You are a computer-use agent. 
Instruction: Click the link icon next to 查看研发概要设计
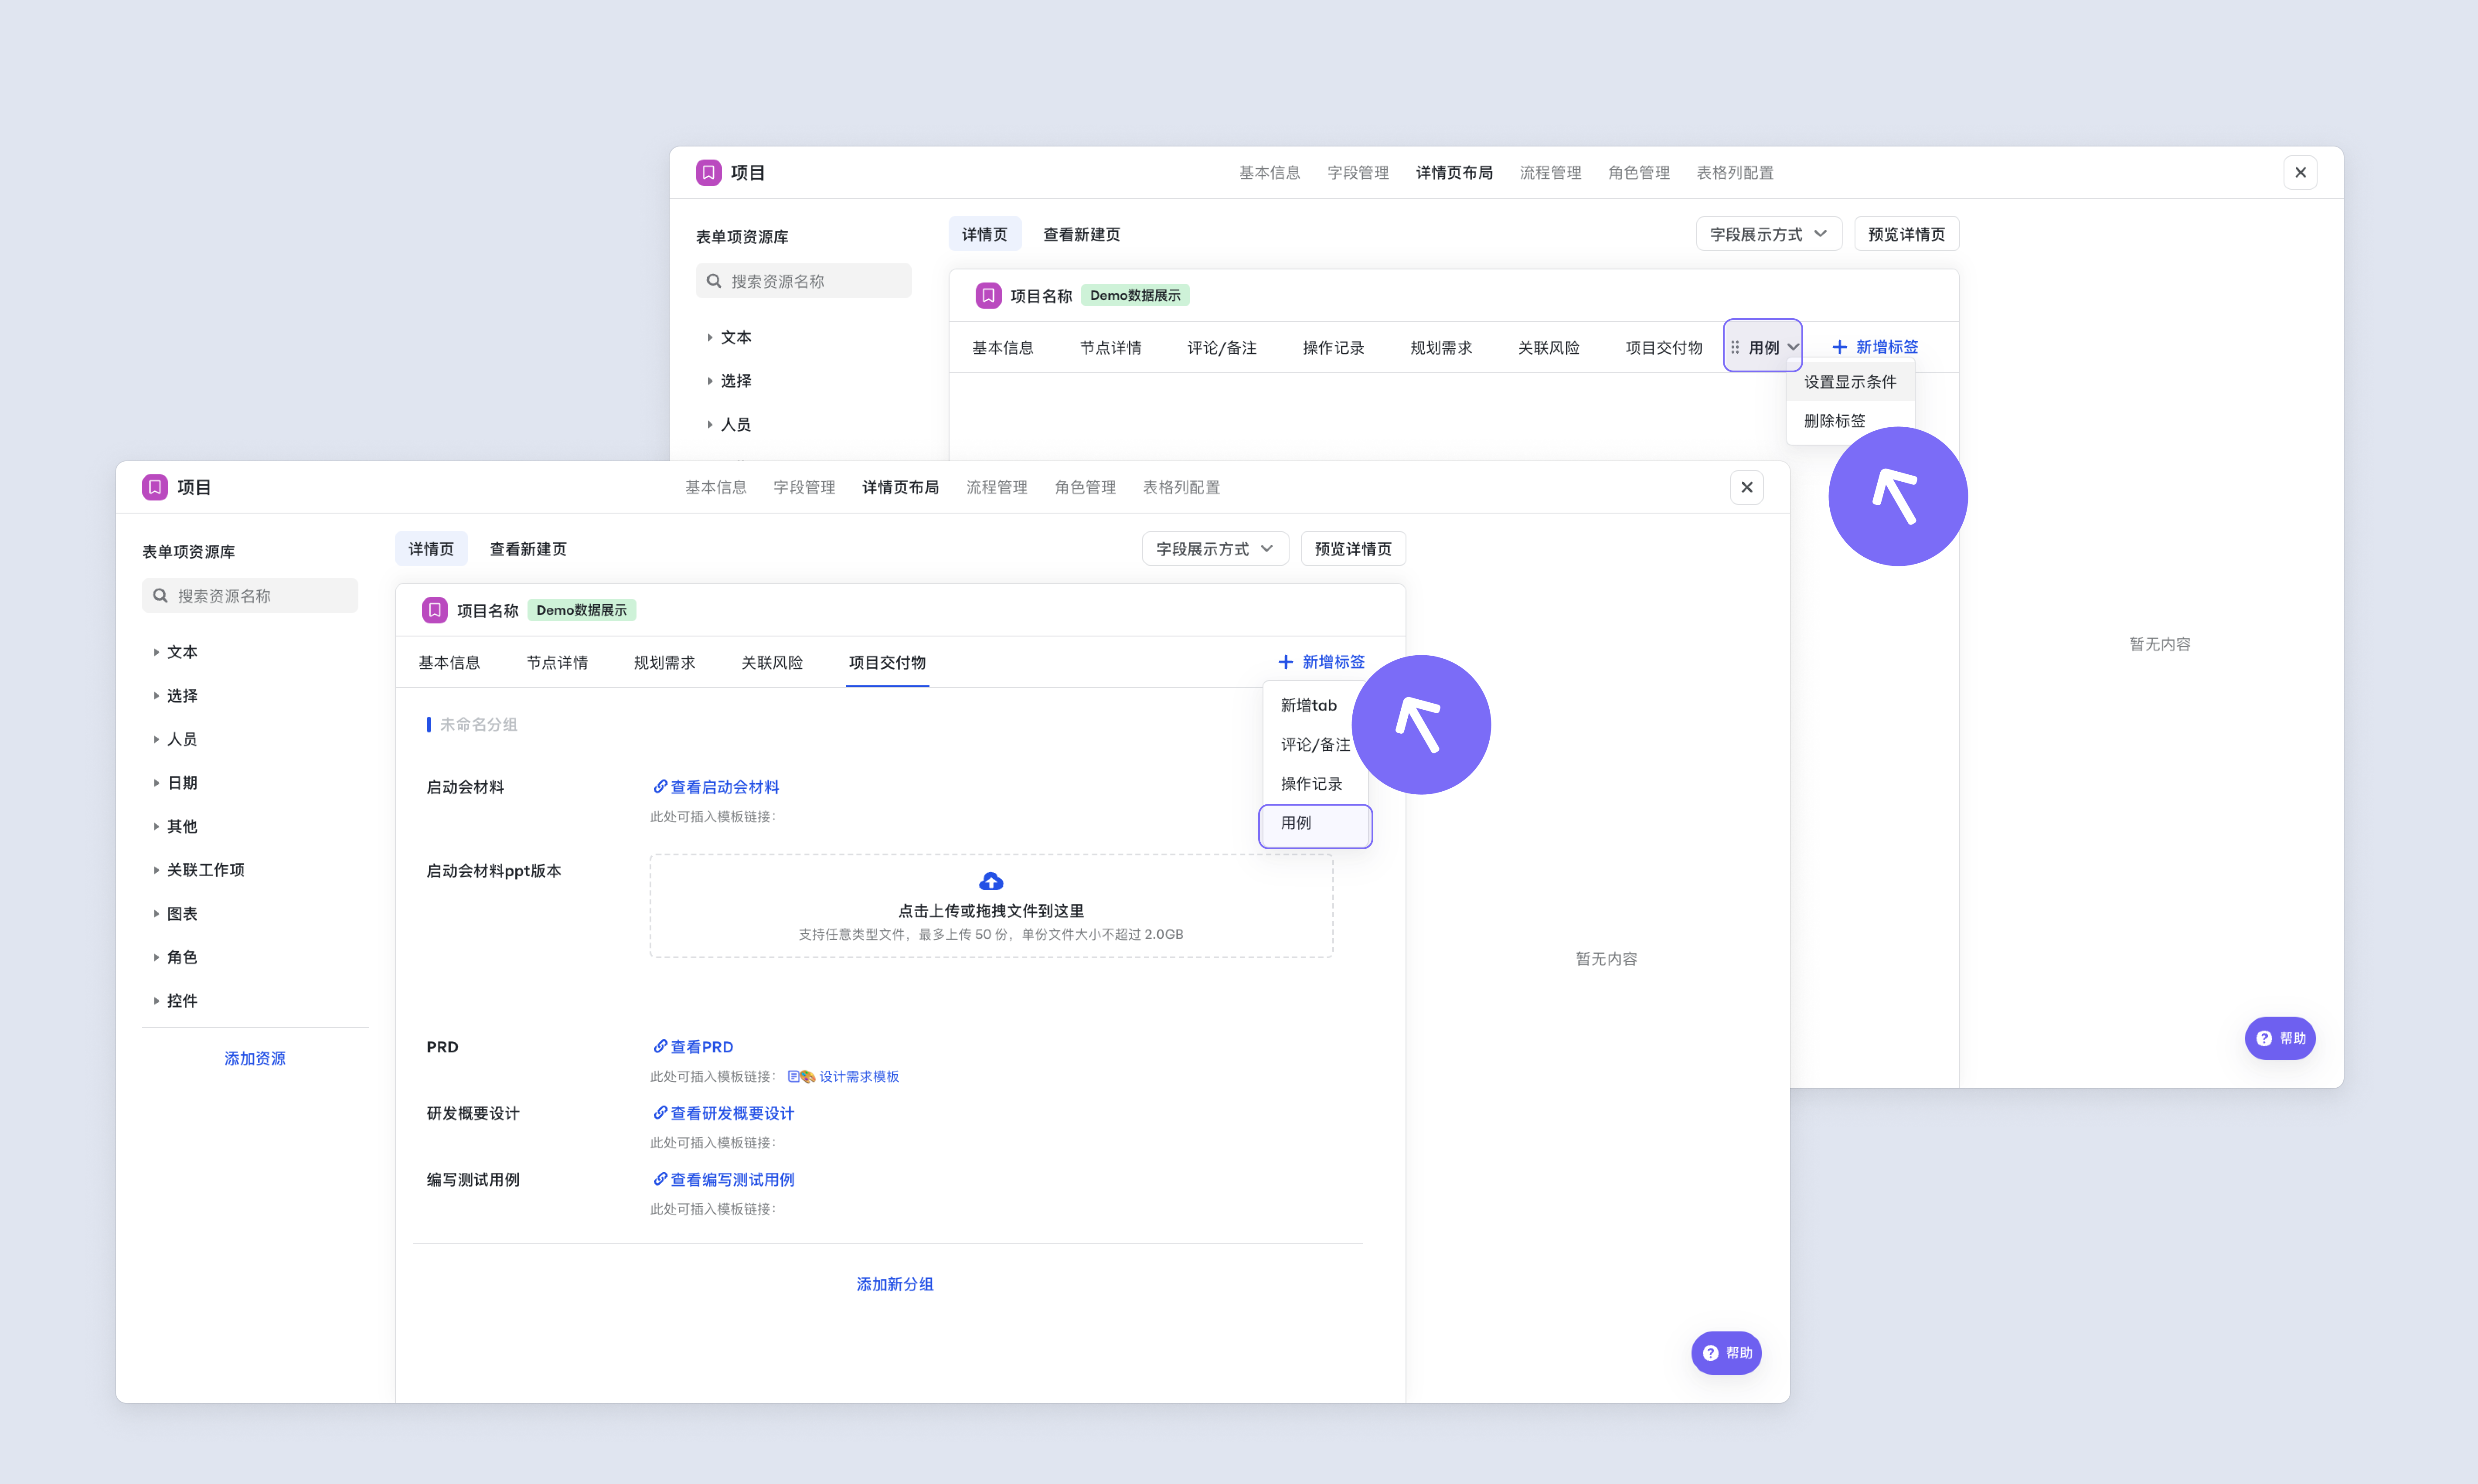[660, 1113]
